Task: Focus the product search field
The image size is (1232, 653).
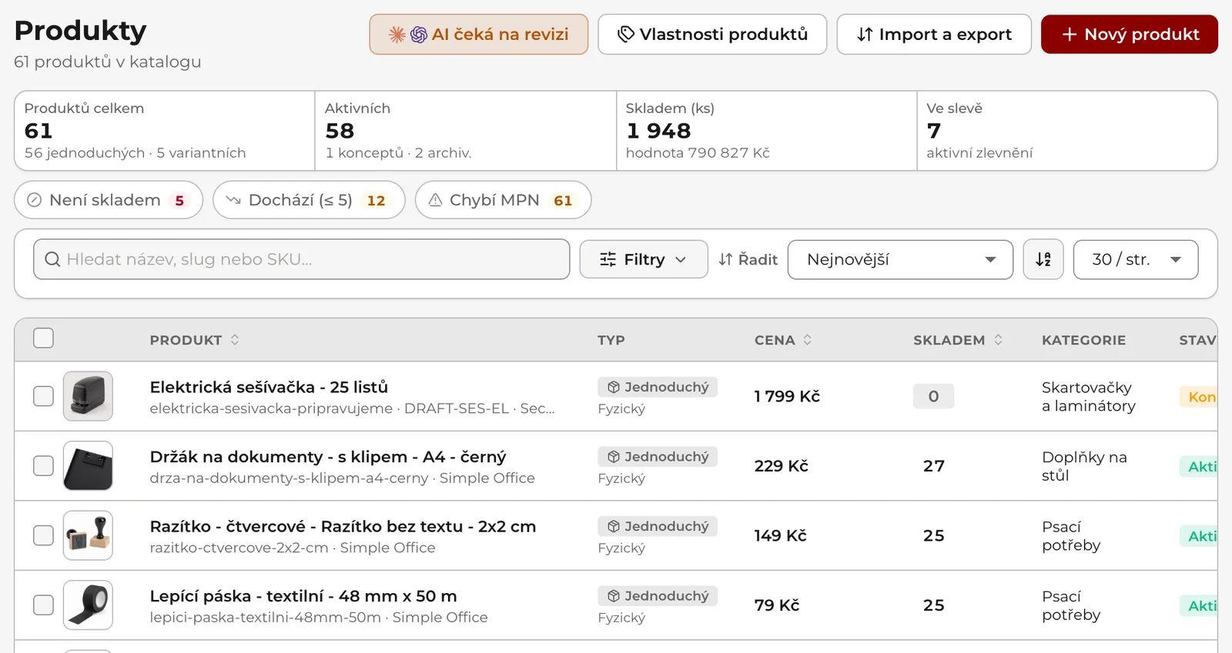Action: click(302, 259)
